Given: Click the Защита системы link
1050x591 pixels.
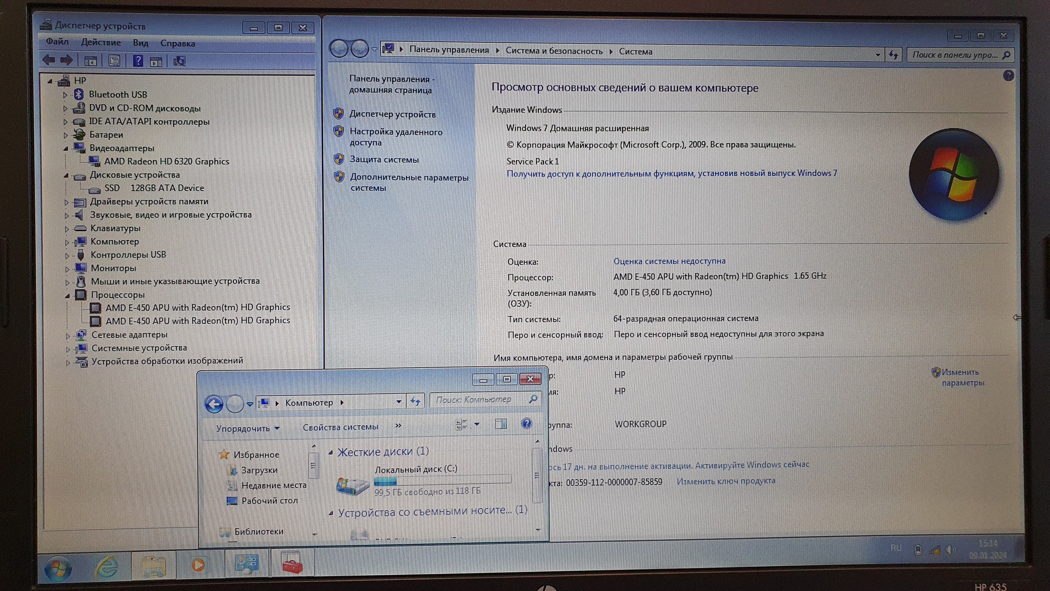Looking at the screenshot, I should click(x=384, y=160).
